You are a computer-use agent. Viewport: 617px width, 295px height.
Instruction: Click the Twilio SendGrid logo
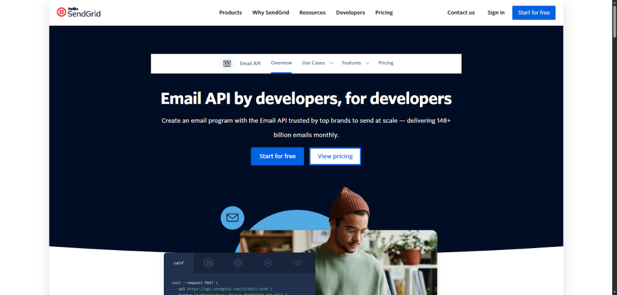click(79, 13)
